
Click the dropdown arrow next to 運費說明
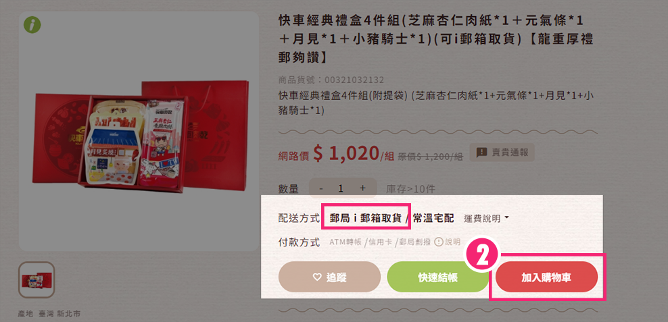pyautogui.click(x=506, y=218)
